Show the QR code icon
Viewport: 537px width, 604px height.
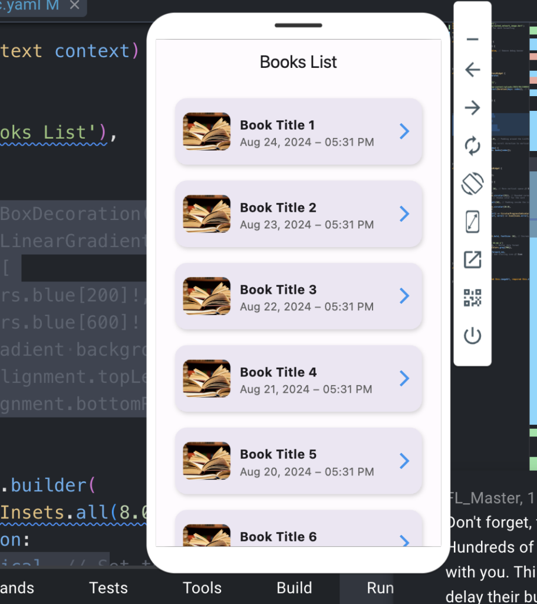coord(472,298)
